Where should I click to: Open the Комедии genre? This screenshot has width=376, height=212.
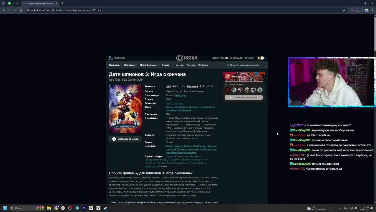point(194,107)
